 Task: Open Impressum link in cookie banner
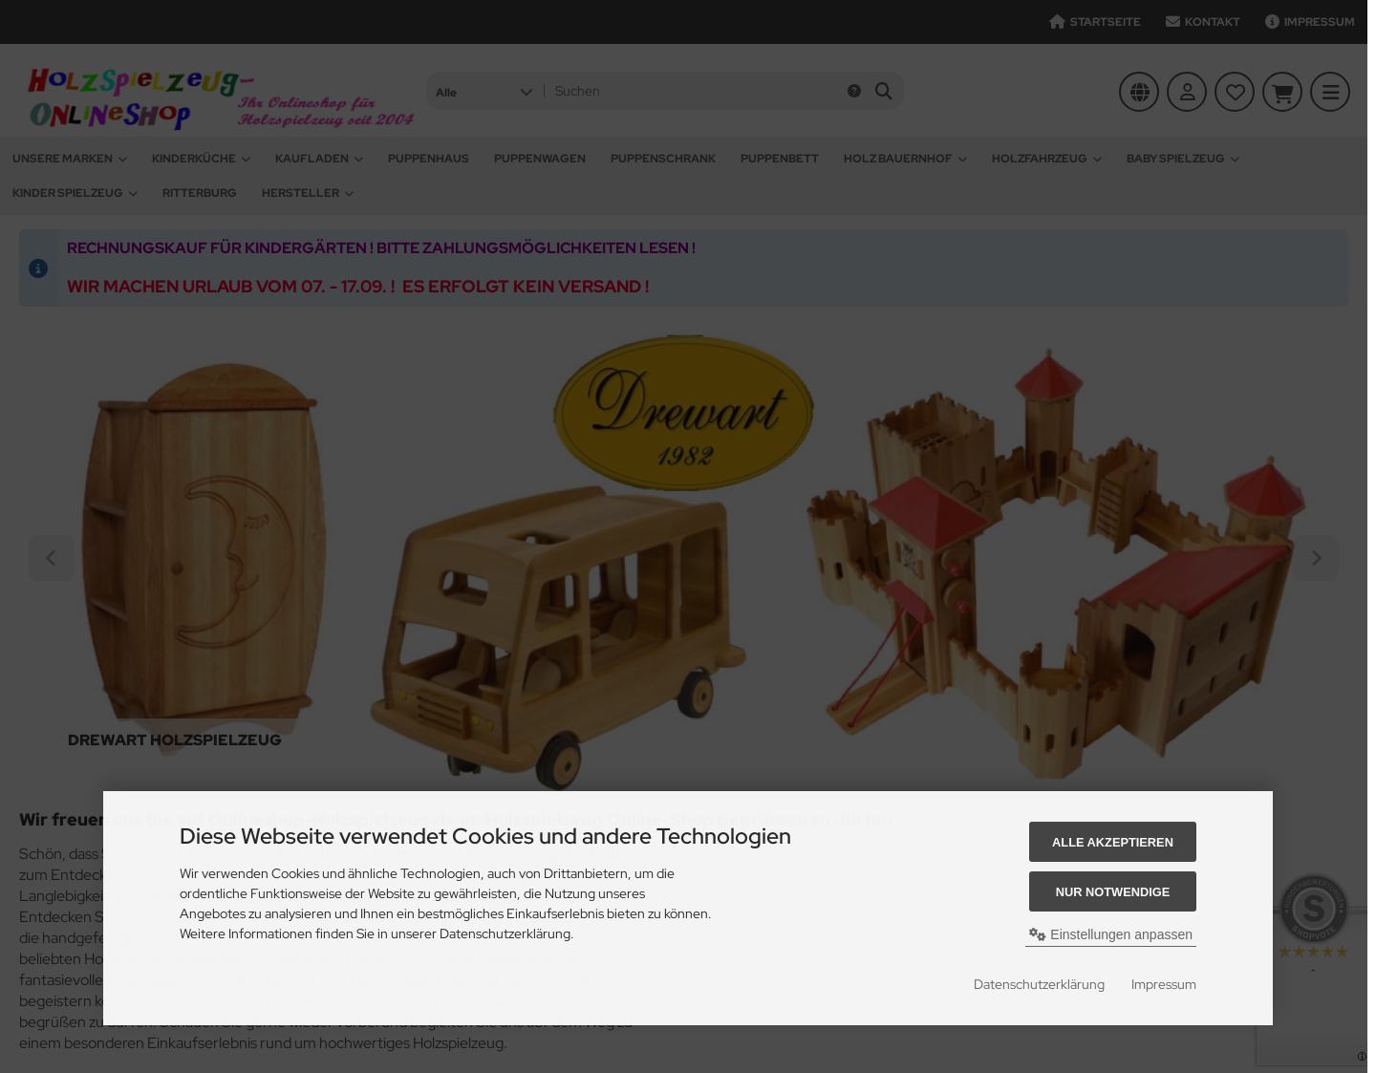pos(1163,984)
